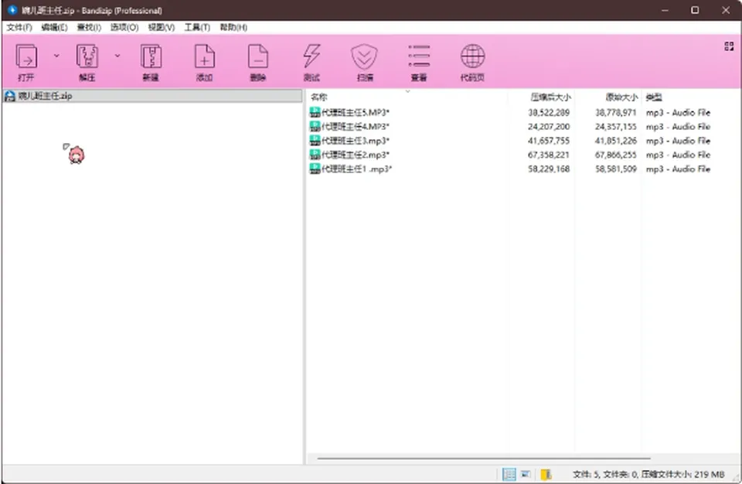
Task: Click the 新建 (New archive) toolbar icon
Action: coord(151,56)
